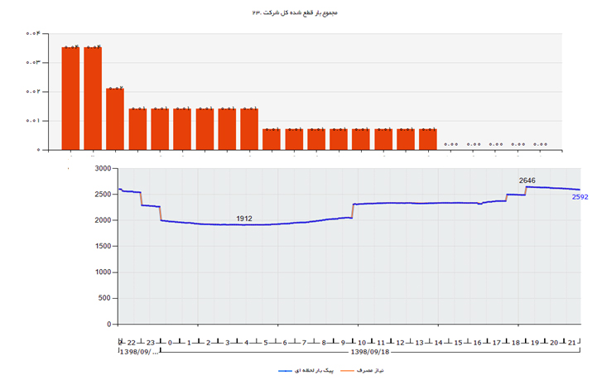The image size is (597, 385).
Task: Click hour 22 on the time axis
Action: [x=132, y=342]
